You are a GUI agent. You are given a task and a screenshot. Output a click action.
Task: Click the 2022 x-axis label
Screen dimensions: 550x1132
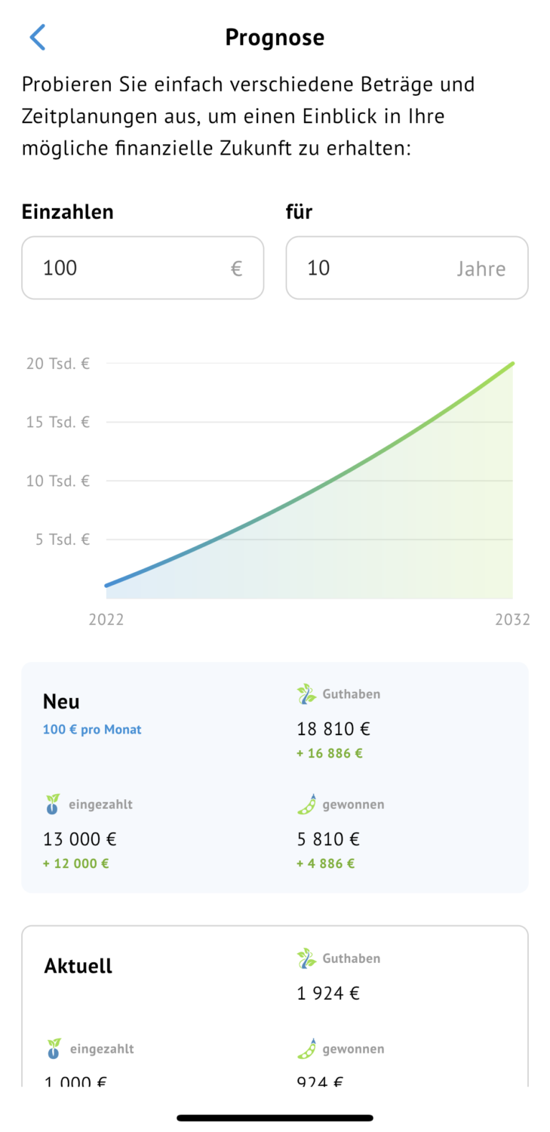coord(106,620)
